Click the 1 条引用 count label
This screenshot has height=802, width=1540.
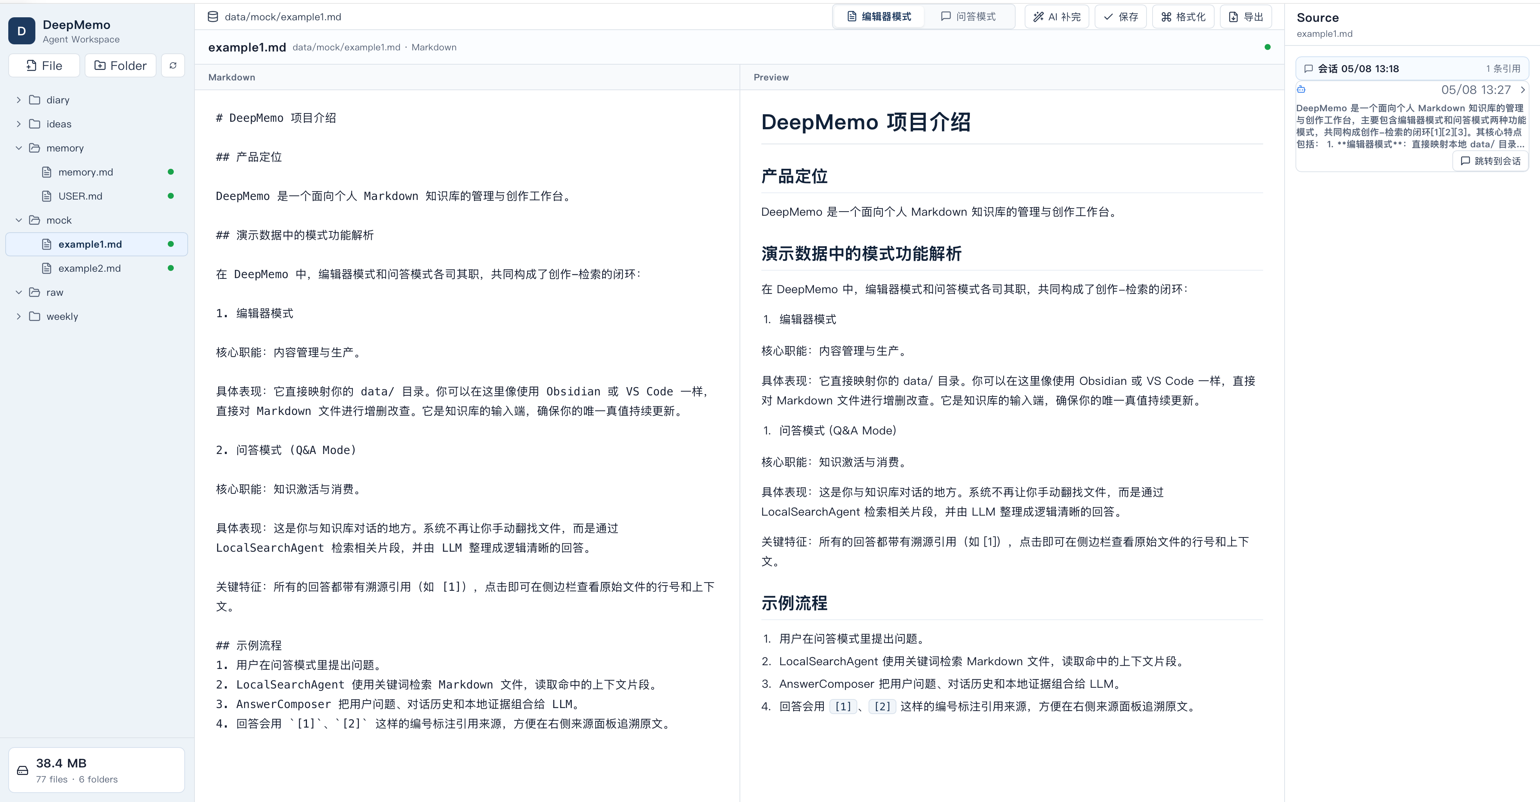pos(1503,69)
